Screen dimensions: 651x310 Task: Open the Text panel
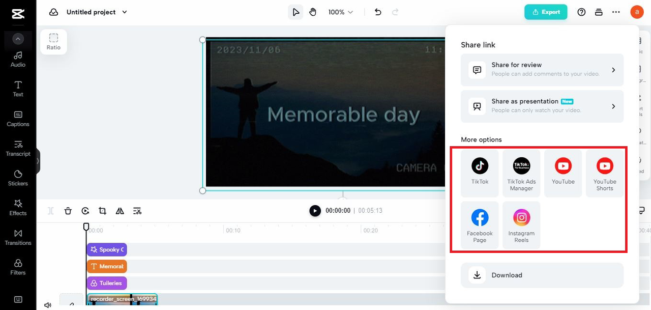pyautogui.click(x=18, y=89)
